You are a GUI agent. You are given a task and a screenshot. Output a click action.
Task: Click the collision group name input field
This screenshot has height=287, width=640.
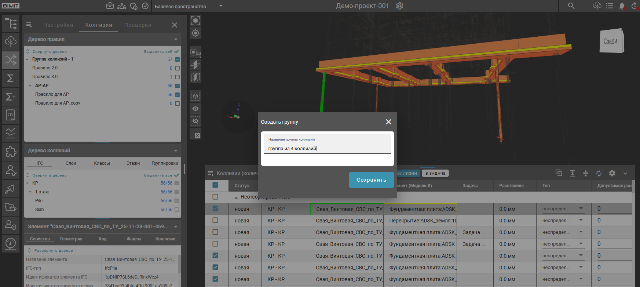(x=327, y=148)
